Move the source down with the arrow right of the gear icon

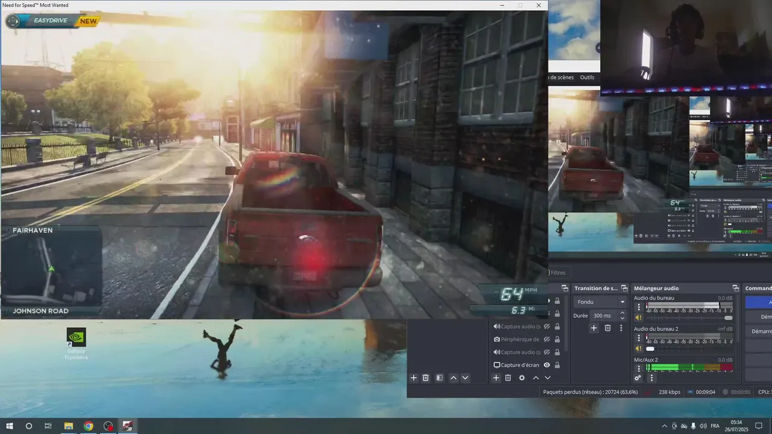548,378
